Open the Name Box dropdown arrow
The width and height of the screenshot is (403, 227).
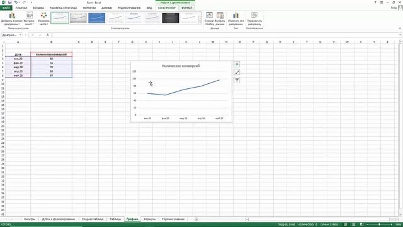click(20, 35)
